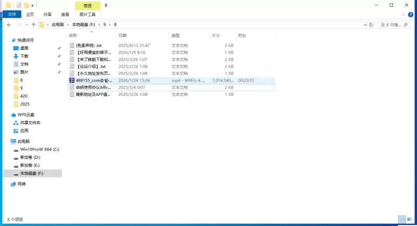Refresh the folder from the address bar
This screenshot has height=226, width=417.
(371, 24)
